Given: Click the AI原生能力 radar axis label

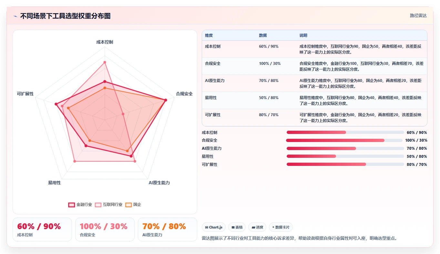Looking at the screenshot, I should (159, 183).
